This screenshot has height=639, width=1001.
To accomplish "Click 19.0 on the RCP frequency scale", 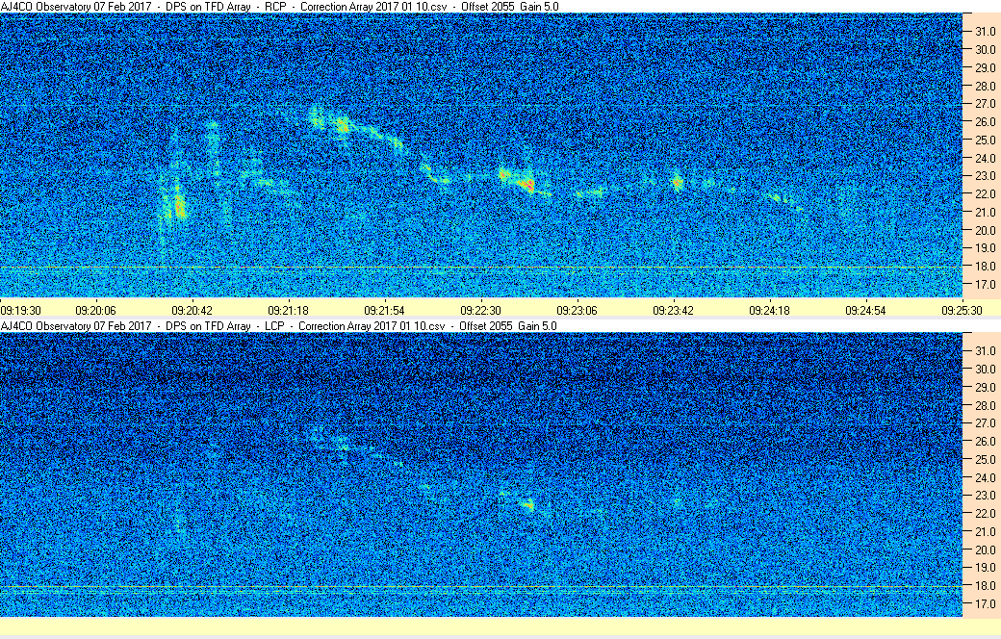I will tap(985, 248).
